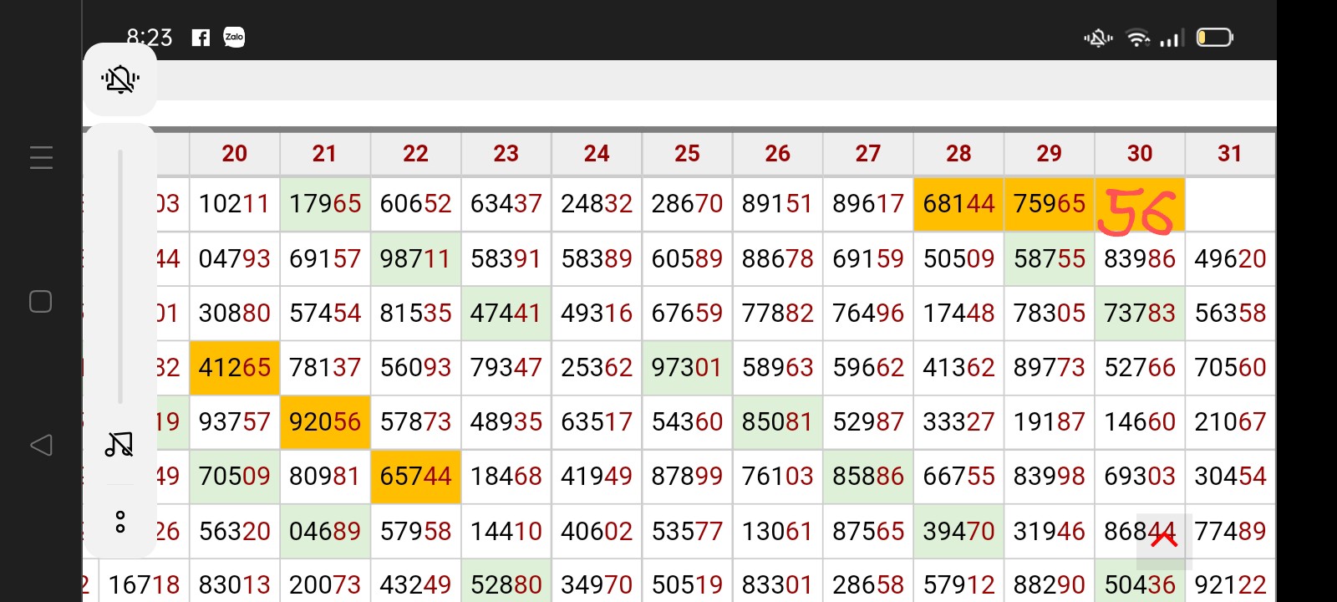Tap cell 63517

597,422
